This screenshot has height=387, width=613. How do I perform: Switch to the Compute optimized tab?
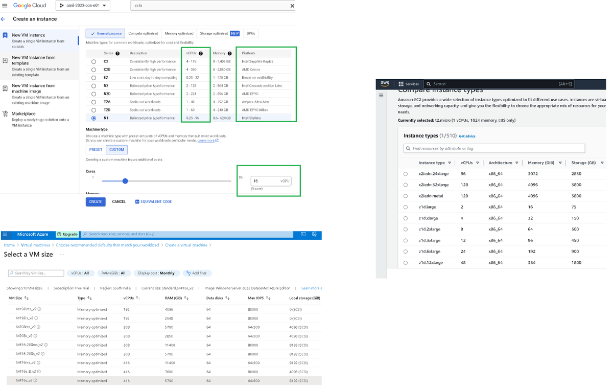[143, 33]
